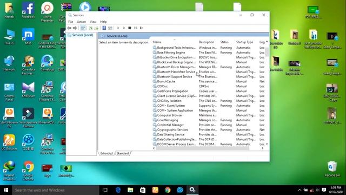Open the Store icon on the taskbar
The image size is (346, 195).
143,190
